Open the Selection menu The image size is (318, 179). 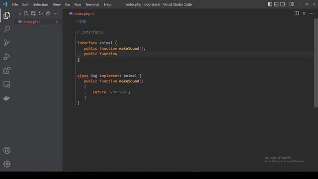[41, 4]
